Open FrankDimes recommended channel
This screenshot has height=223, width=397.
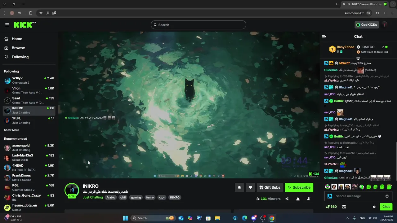coord(29,177)
